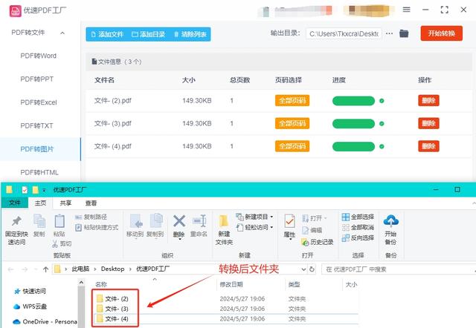Click 复制路径 in the ribbon
Viewport: 476px width, 328px height.
coord(91,217)
